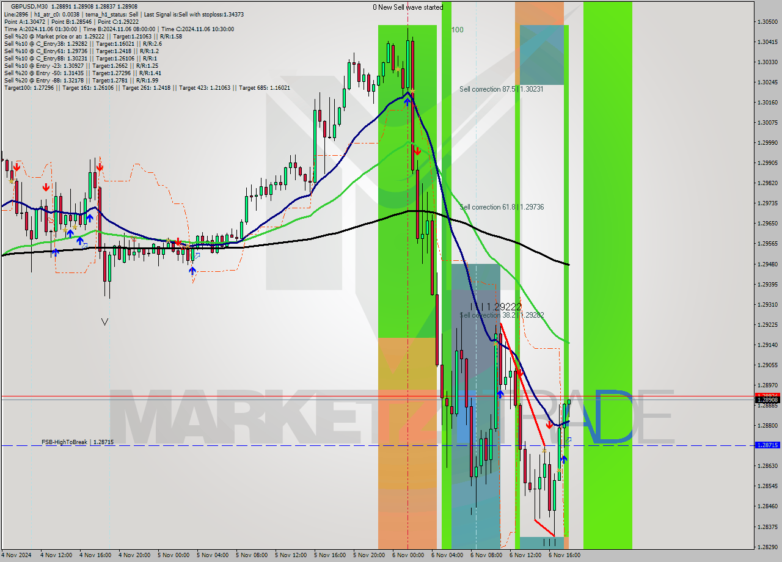
Task: Click the 'Target100: 1.27296' targets line
Action: [x=147, y=87]
